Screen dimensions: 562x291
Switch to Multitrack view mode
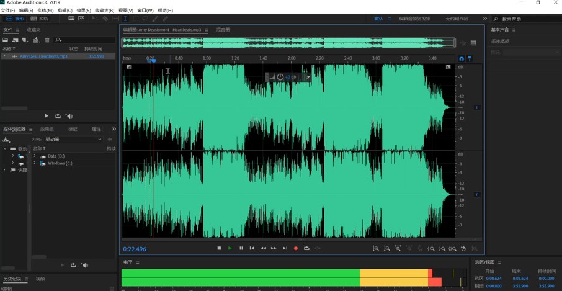pos(39,19)
